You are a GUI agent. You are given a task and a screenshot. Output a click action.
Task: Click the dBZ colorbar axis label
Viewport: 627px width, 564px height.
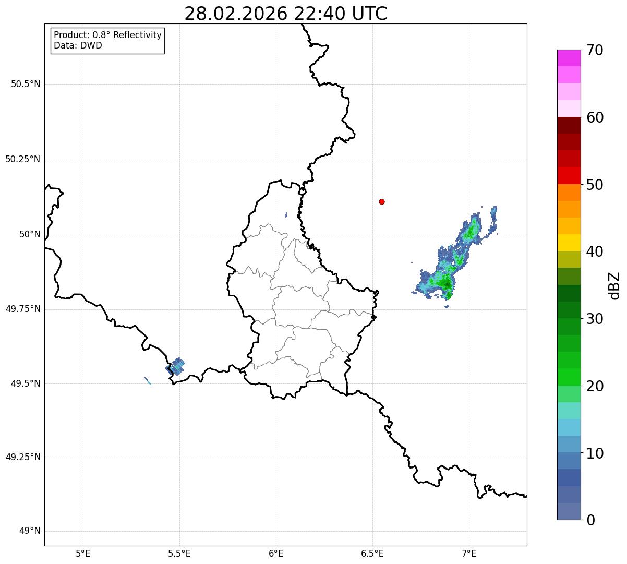pyautogui.click(x=614, y=285)
